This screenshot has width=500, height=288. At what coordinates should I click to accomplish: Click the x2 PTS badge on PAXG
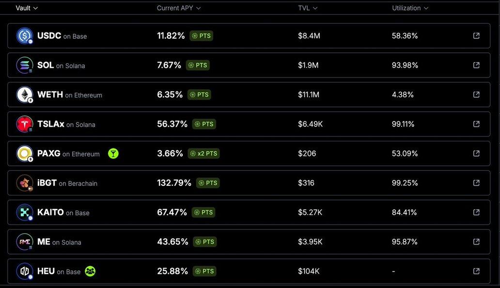(204, 153)
